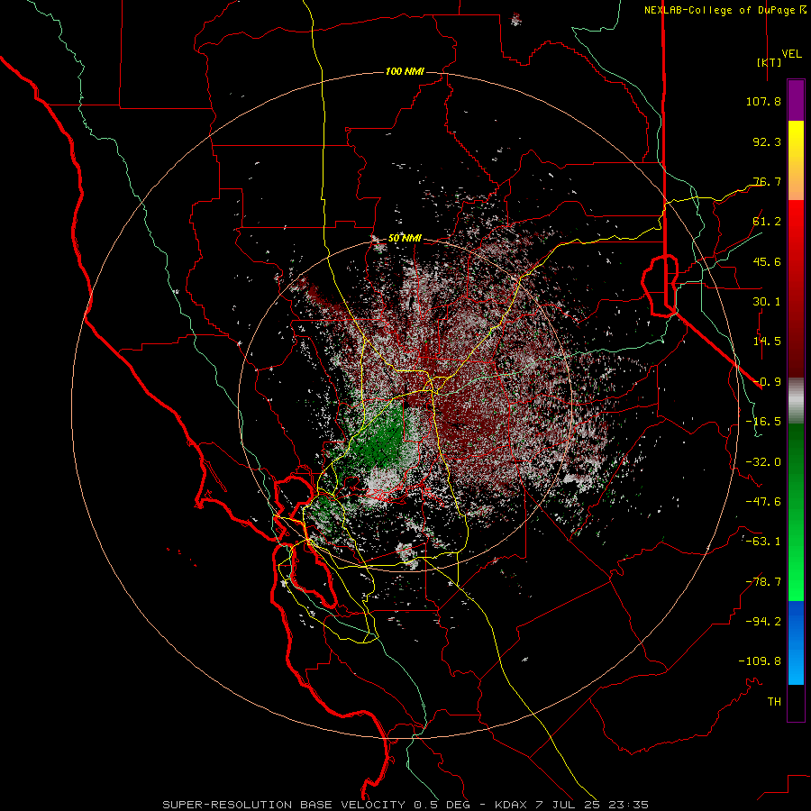Click the TH threshold label
811x811 pixels.
[x=774, y=702]
